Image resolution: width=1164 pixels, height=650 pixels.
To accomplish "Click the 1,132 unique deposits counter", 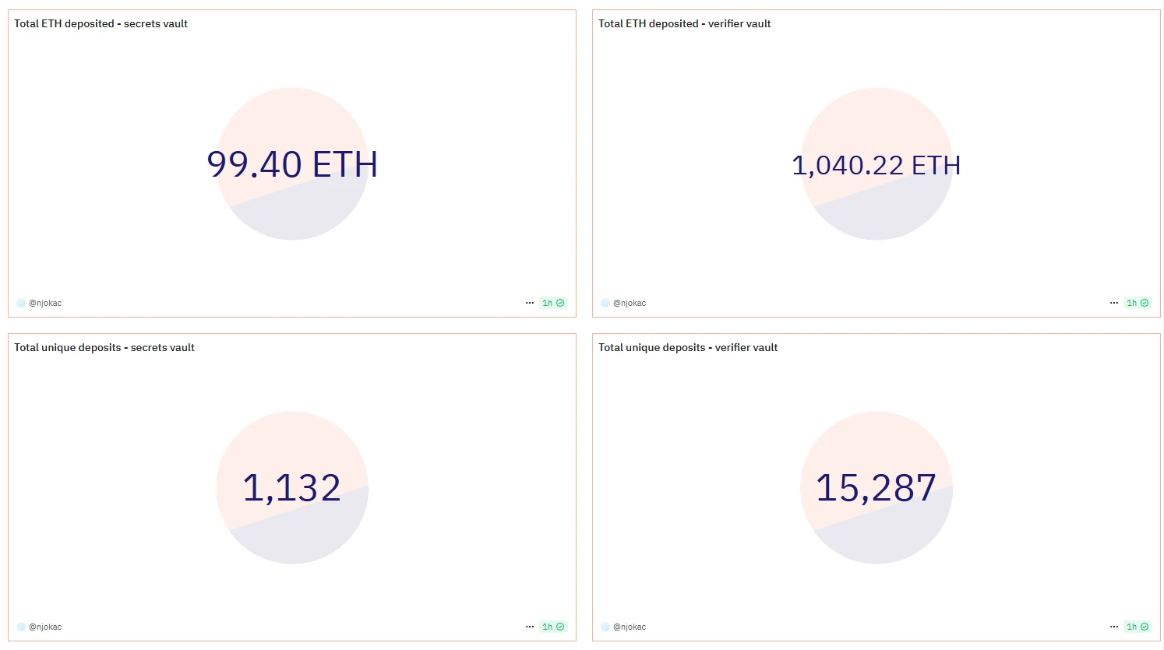I will tap(292, 488).
